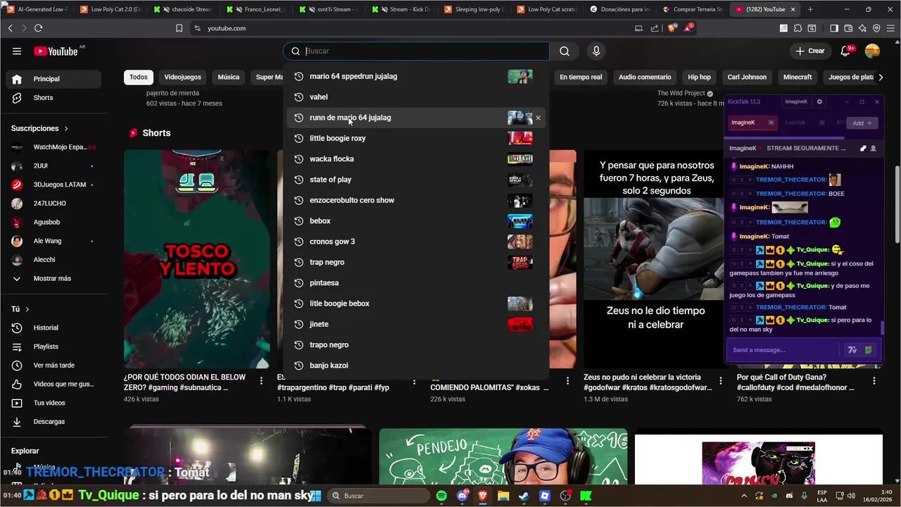The width and height of the screenshot is (901, 507).
Task: Switch to the Comprar Terraria browser tab
Action: point(692,9)
